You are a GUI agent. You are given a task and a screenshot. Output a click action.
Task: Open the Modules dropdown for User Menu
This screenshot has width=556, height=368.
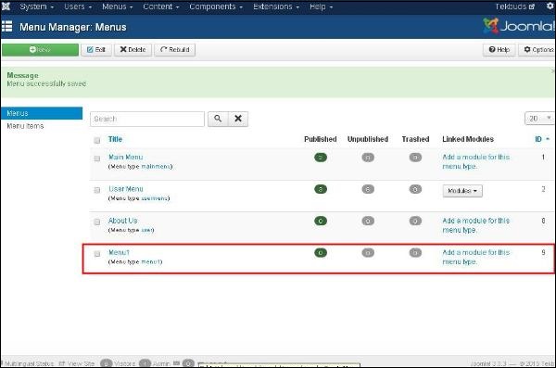point(462,191)
